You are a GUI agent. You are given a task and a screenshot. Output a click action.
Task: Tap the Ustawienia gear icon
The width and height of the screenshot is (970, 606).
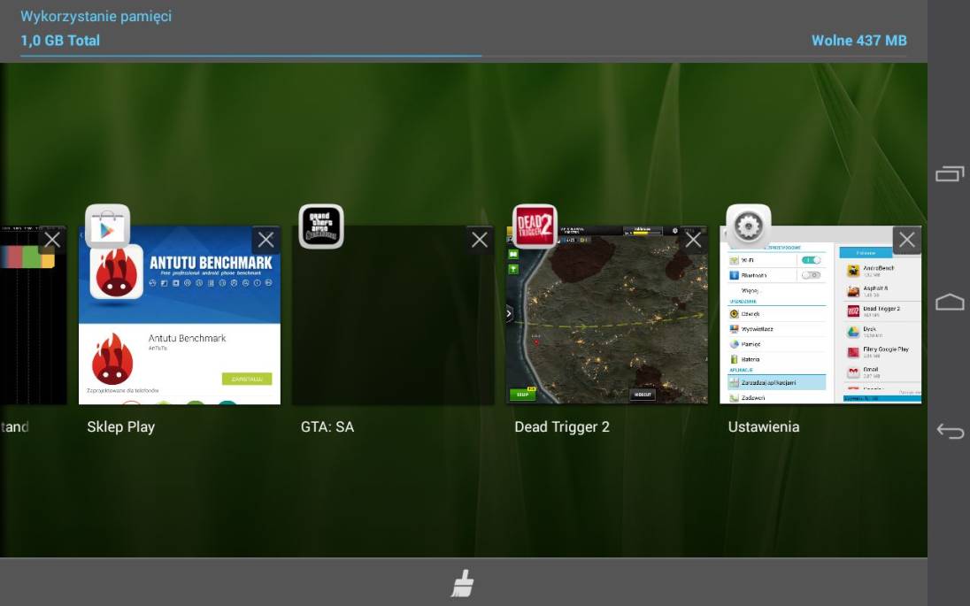point(749,226)
